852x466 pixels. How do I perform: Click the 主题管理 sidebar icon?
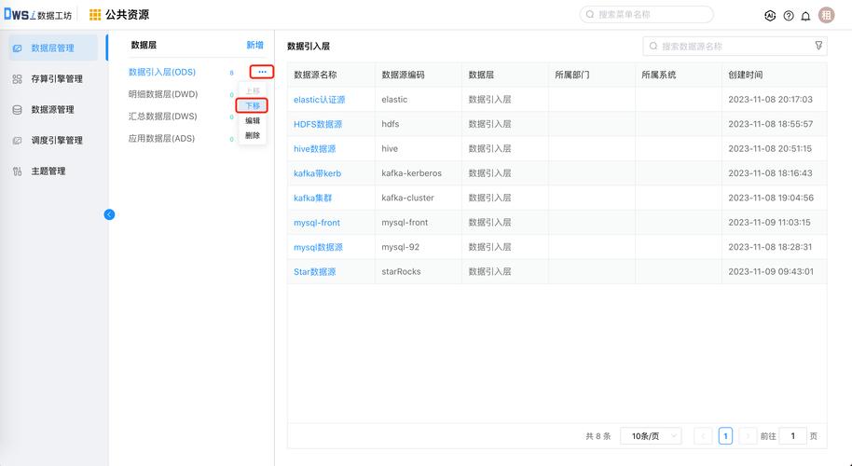18,171
